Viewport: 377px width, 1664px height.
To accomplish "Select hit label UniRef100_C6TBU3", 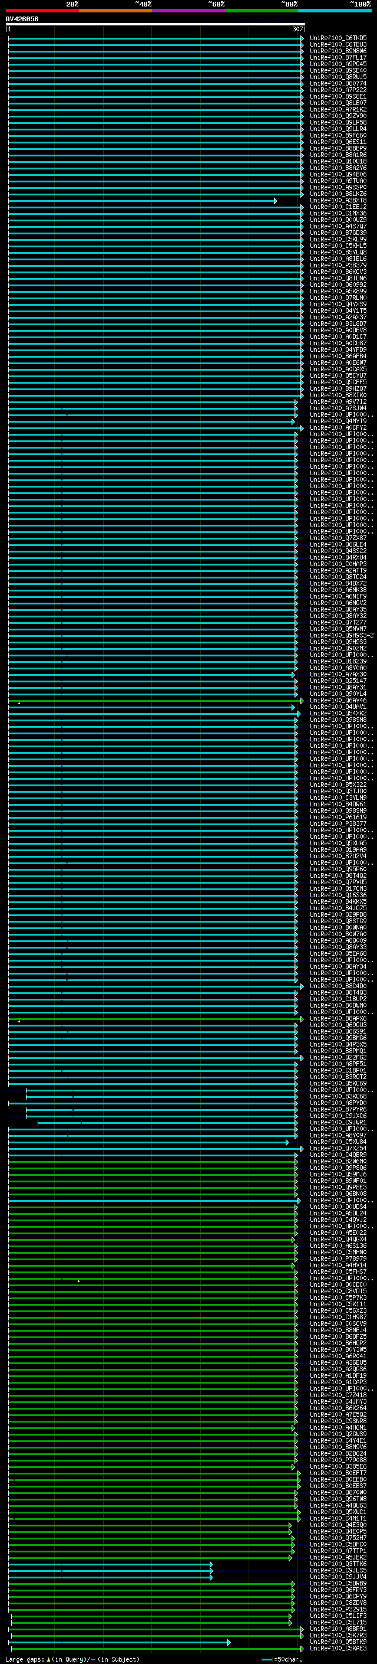I will coord(338,45).
